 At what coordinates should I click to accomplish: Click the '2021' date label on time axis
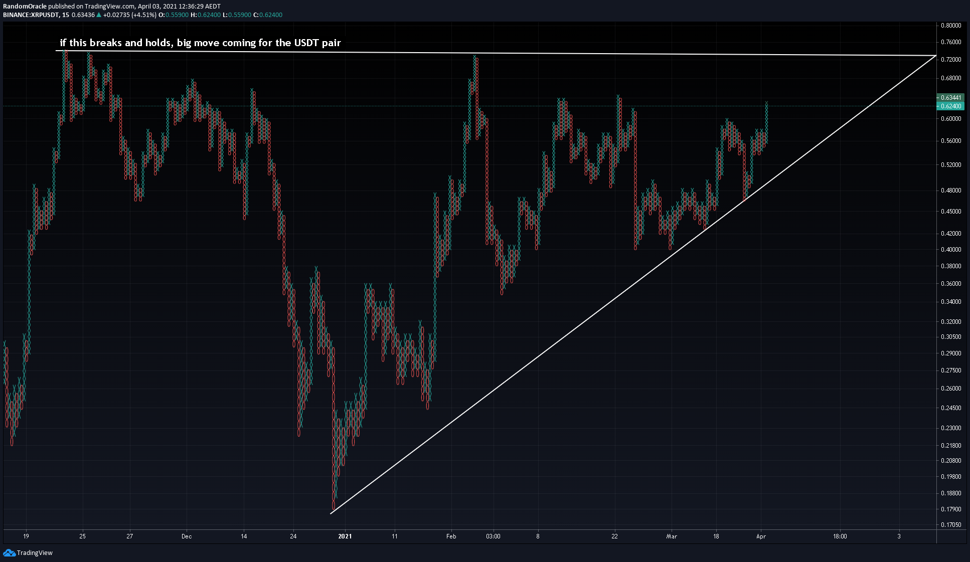click(x=345, y=536)
